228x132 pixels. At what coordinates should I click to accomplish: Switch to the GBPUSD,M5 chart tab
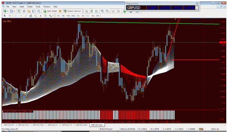tap(9, 125)
